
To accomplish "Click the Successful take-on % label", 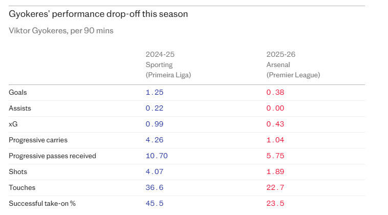I will coord(42,204).
